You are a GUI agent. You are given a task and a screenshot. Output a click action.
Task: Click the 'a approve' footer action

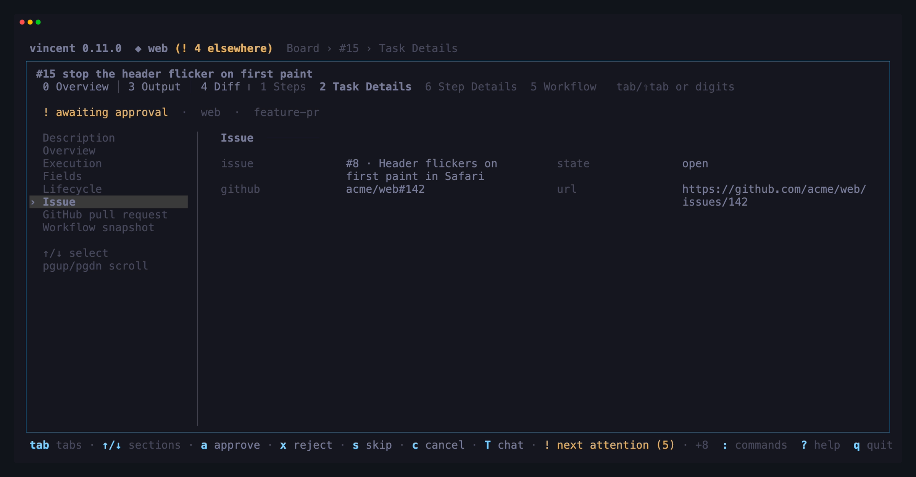click(230, 445)
